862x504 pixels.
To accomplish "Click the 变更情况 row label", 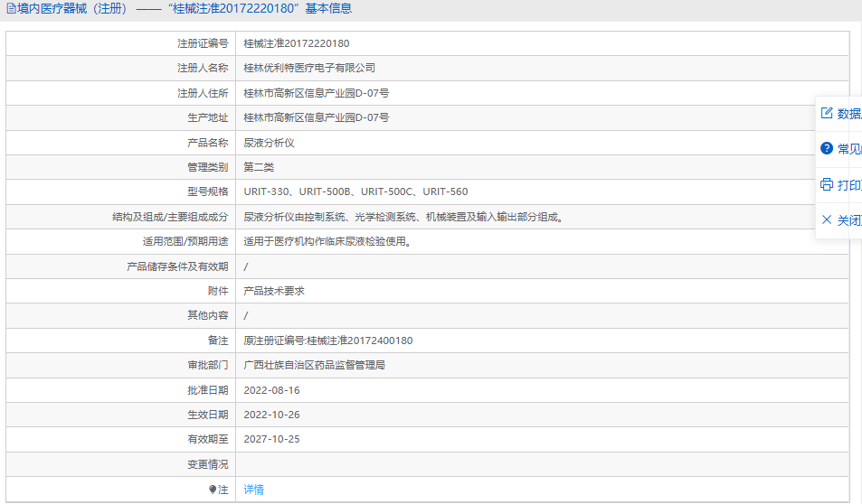I will pyautogui.click(x=208, y=464).
